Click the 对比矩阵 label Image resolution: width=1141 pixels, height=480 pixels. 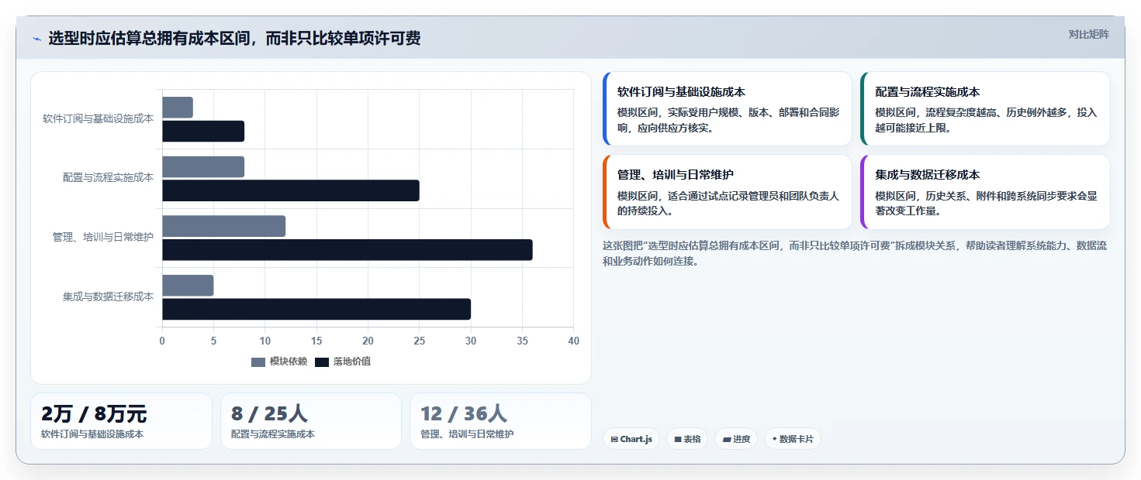click(1089, 34)
